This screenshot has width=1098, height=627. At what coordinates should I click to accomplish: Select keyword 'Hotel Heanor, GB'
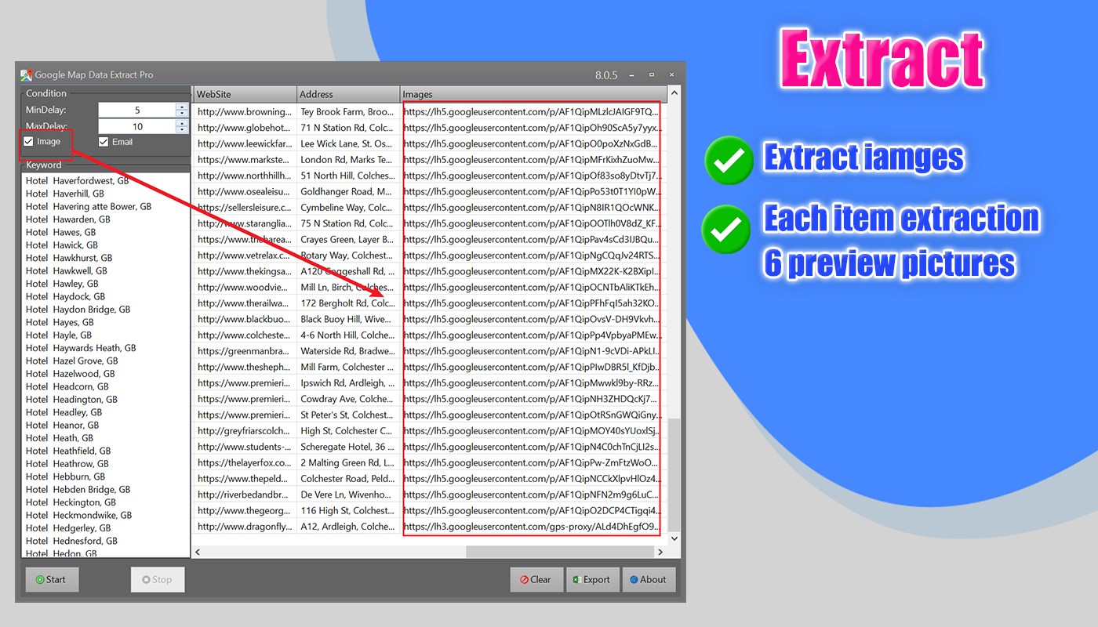(x=62, y=425)
